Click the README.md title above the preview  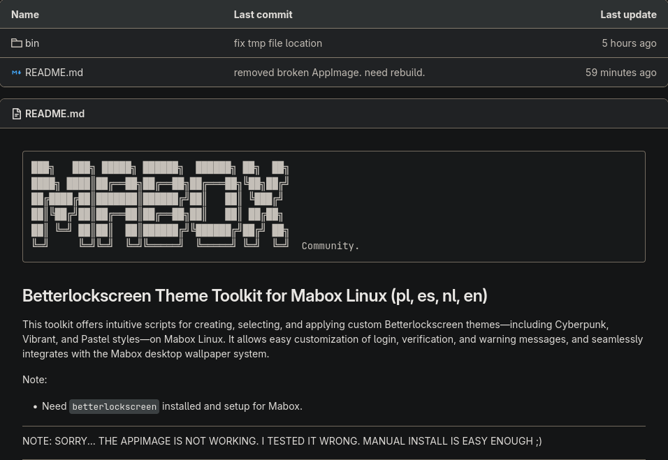pos(55,114)
